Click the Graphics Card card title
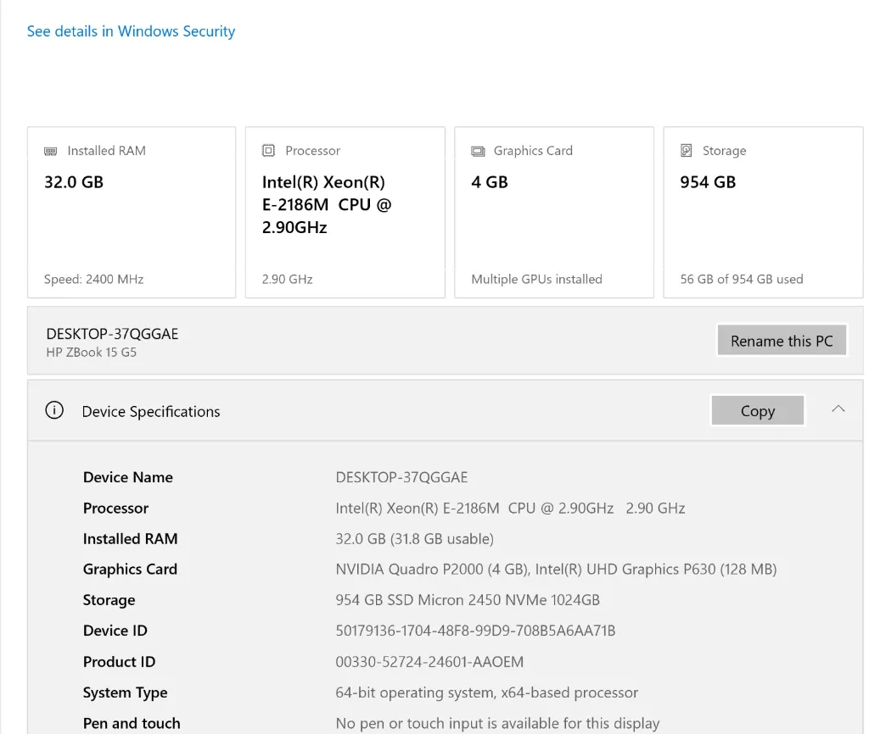The image size is (869, 734). click(533, 151)
